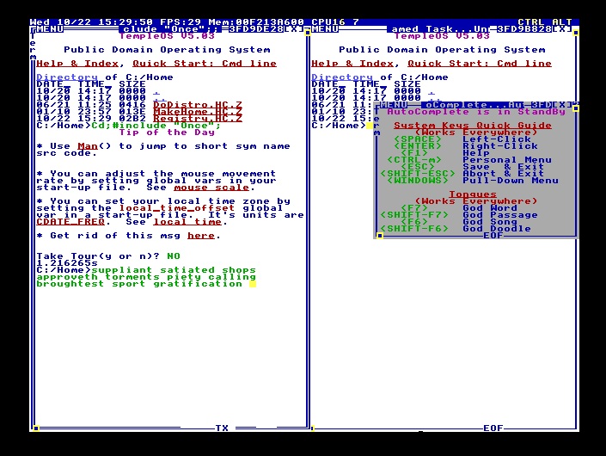Click Tongues heading in AutoComplete window

click(x=473, y=194)
